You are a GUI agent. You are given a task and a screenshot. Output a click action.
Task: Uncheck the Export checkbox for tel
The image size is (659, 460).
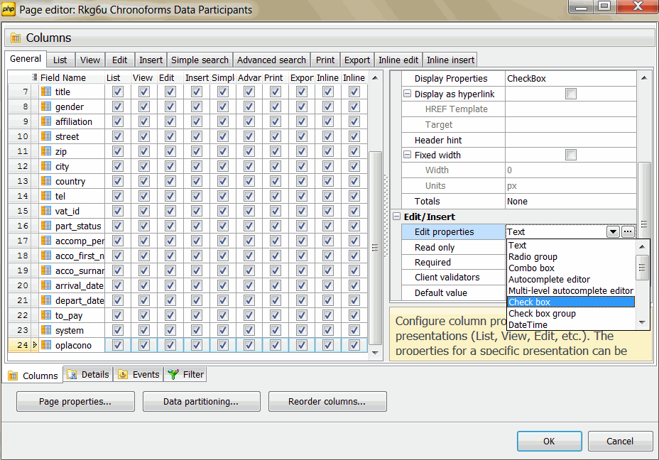pos(302,196)
